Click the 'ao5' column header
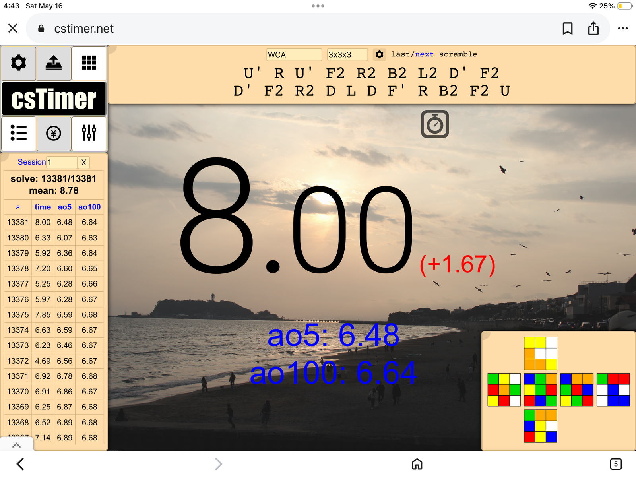This screenshot has width=636, height=477. tap(65, 207)
